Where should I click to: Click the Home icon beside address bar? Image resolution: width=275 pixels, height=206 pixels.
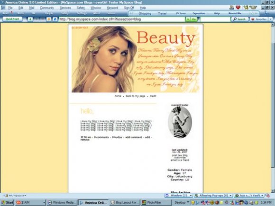click(55, 19)
